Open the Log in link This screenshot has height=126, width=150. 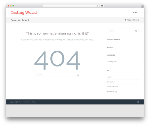[x=109, y=77]
